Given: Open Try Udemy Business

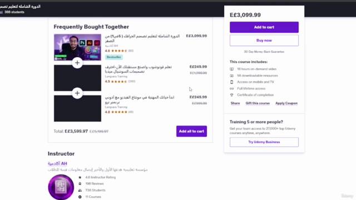Looking at the screenshot, I should (264, 142).
